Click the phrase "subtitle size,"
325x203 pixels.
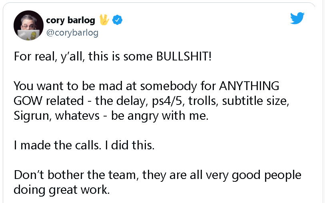tap(255, 101)
